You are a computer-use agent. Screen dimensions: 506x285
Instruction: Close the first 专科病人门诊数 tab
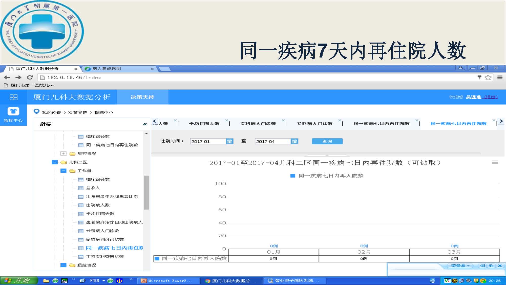(283, 120)
